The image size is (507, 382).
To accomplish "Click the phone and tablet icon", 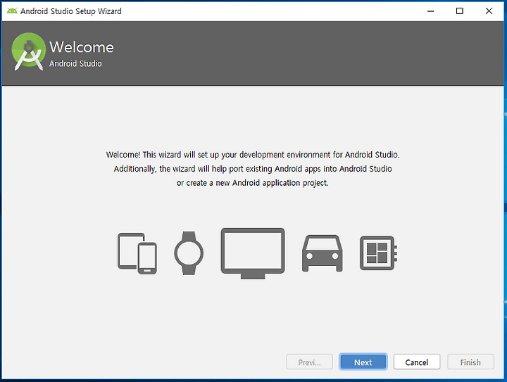I will 137,253.
